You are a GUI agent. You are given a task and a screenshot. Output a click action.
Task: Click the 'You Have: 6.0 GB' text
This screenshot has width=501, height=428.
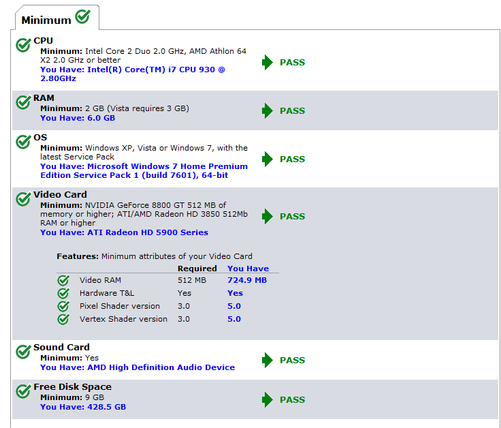[x=78, y=118]
